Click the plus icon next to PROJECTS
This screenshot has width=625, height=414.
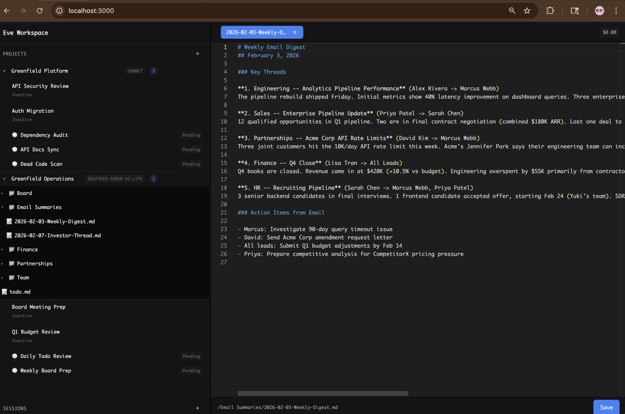197,53
